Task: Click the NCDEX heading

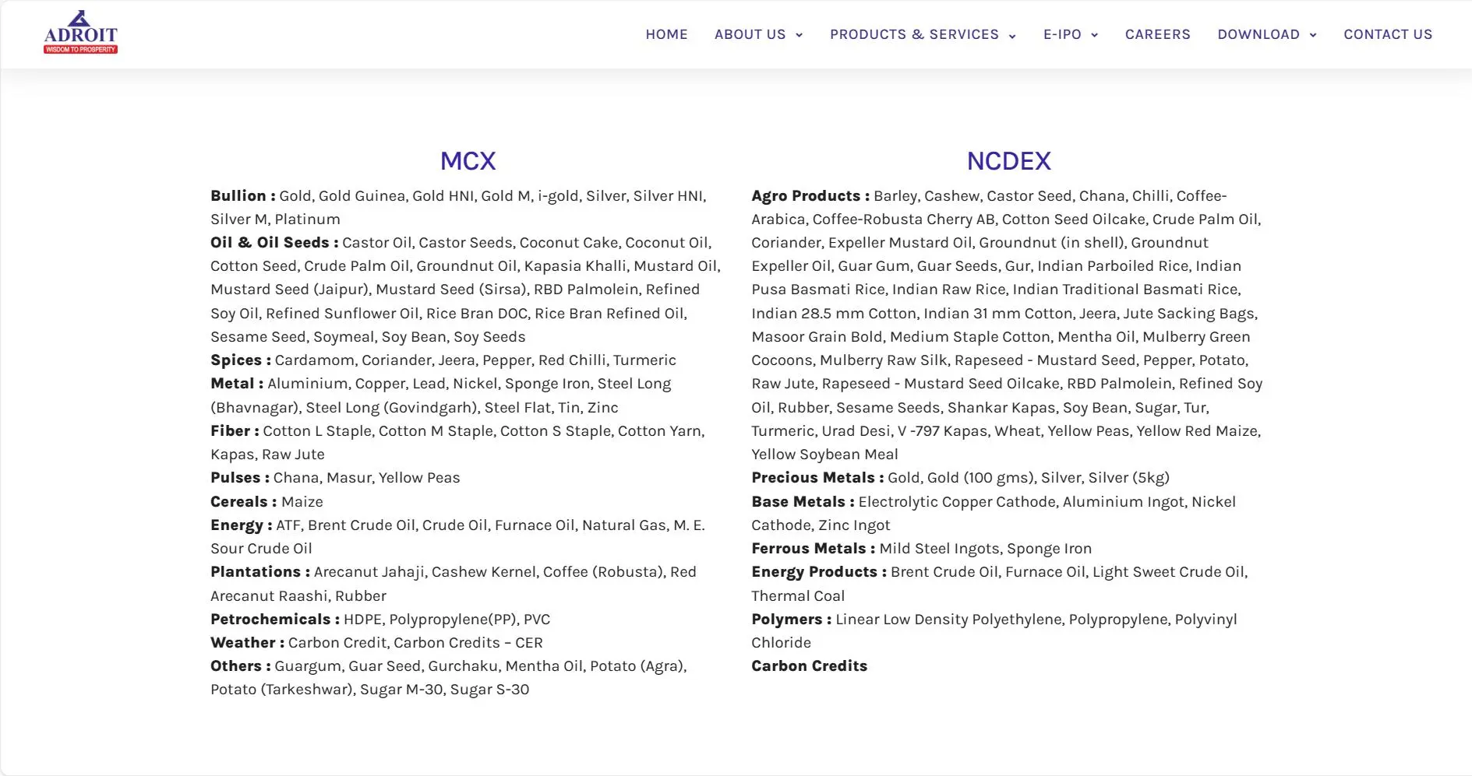Action: (x=1008, y=160)
